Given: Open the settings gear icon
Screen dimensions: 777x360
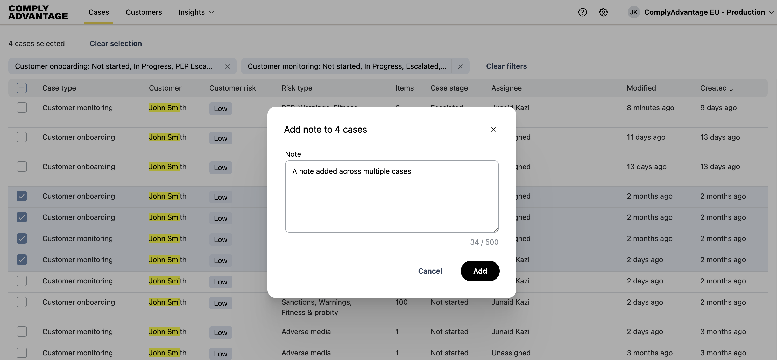Looking at the screenshot, I should pos(603,12).
